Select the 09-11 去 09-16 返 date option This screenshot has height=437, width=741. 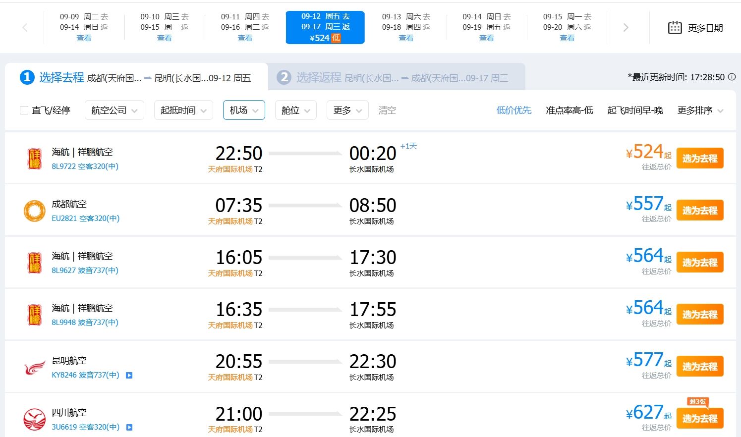pos(245,28)
